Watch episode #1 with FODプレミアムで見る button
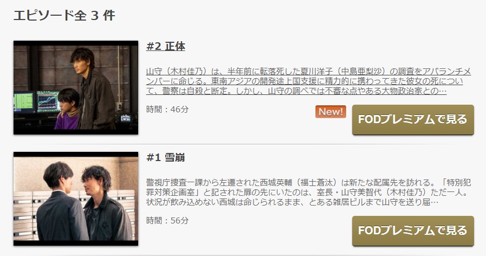The height and width of the screenshot is (256, 486). [x=413, y=231]
